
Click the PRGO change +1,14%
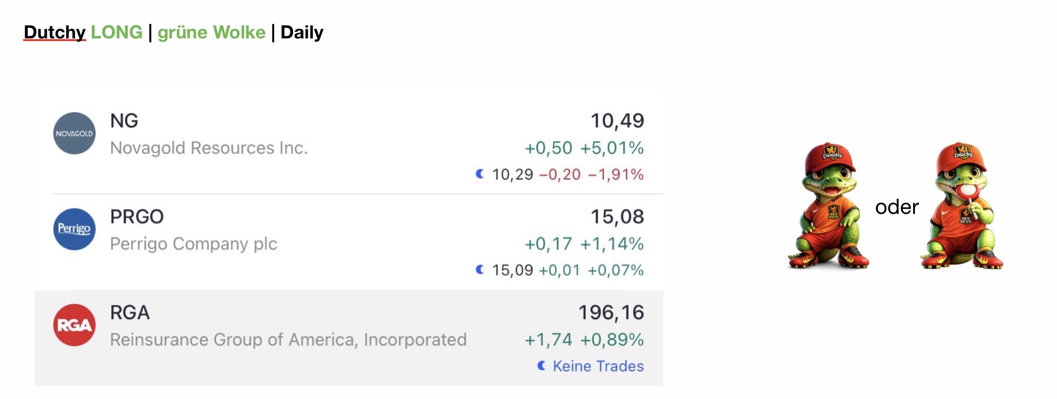click(x=612, y=244)
